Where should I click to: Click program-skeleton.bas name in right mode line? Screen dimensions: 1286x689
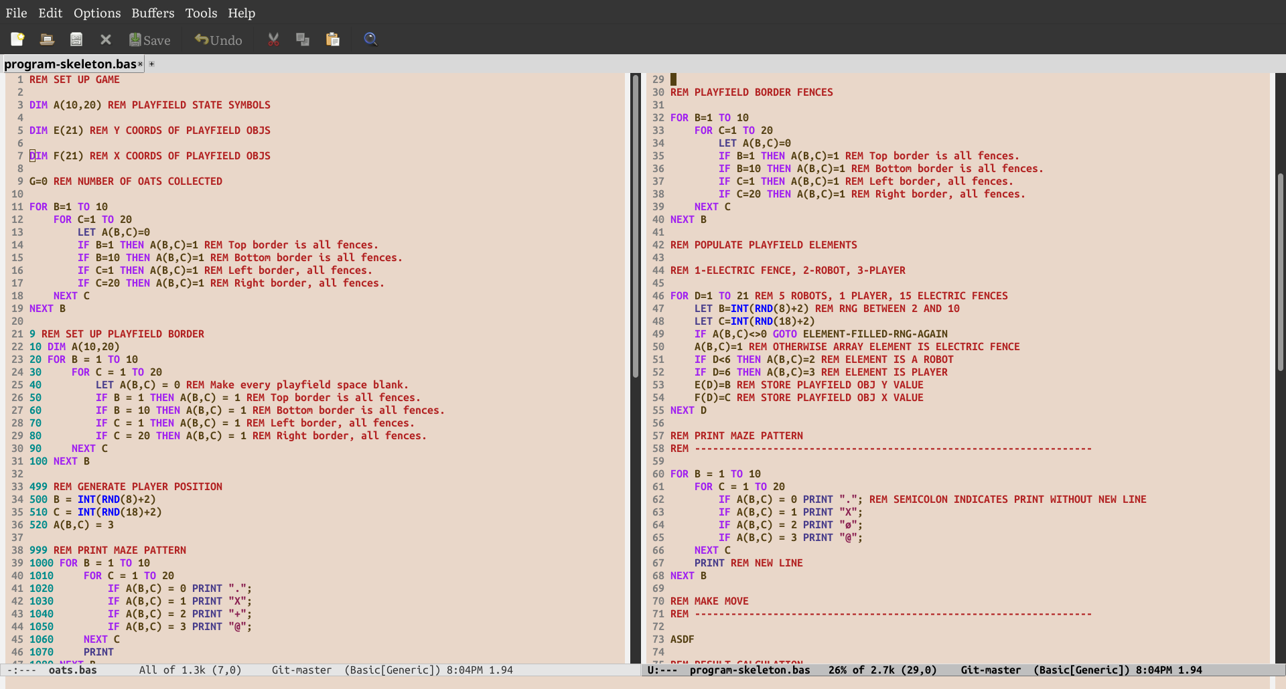[x=749, y=670]
